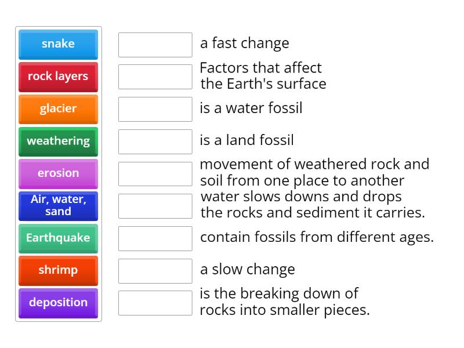
Task: Click the box next to 'Factors that affect the Earth's surface'
Action: tap(154, 75)
